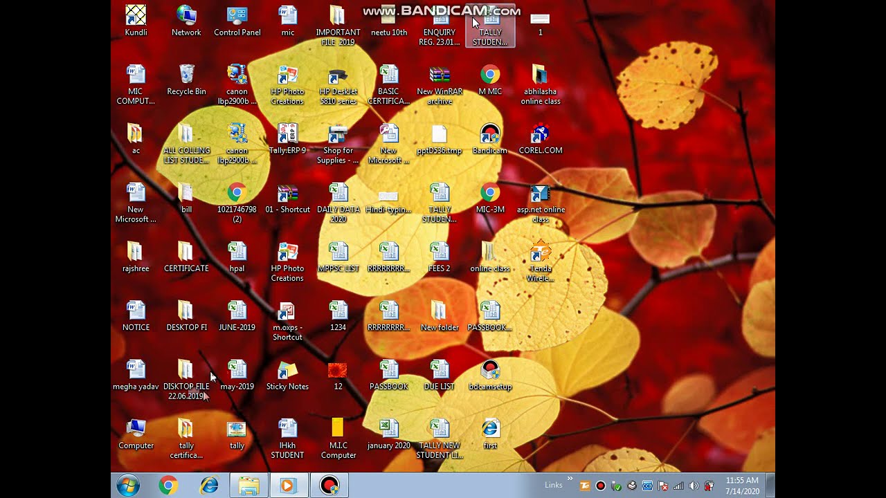The height and width of the screenshot is (498, 886).
Task: Open the Windows Start menu orb
Action: pos(128,486)
